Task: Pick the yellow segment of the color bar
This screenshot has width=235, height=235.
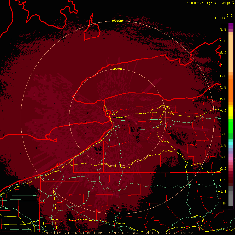Action: coord(231,112)
